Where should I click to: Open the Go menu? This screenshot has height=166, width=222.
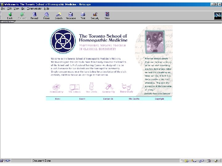(23, 9)
